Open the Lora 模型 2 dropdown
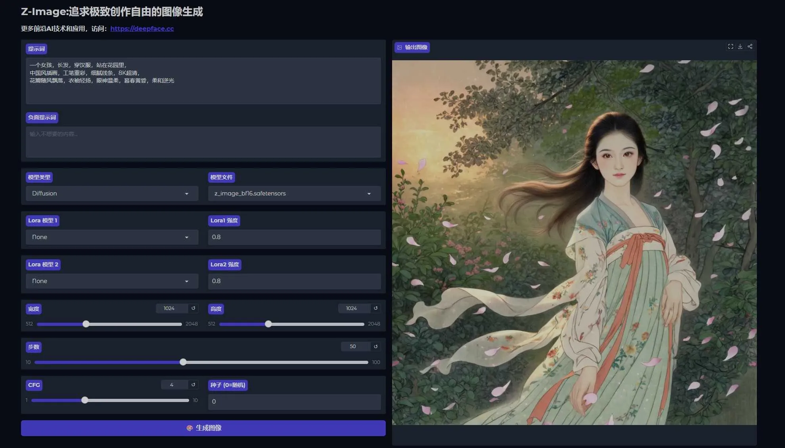The width and height of the screenshot is (785, 448). point(111,281)
